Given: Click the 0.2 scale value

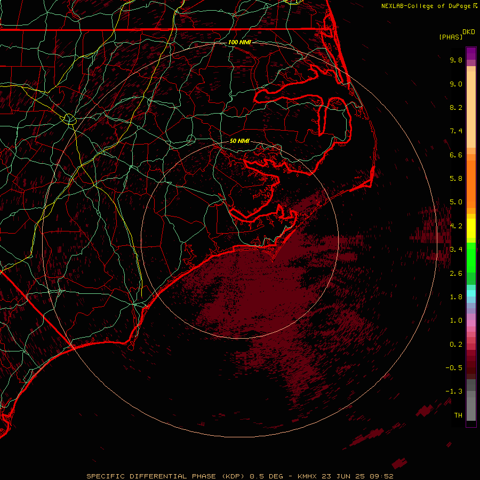Looking at the screenshot, I should 456,345.
